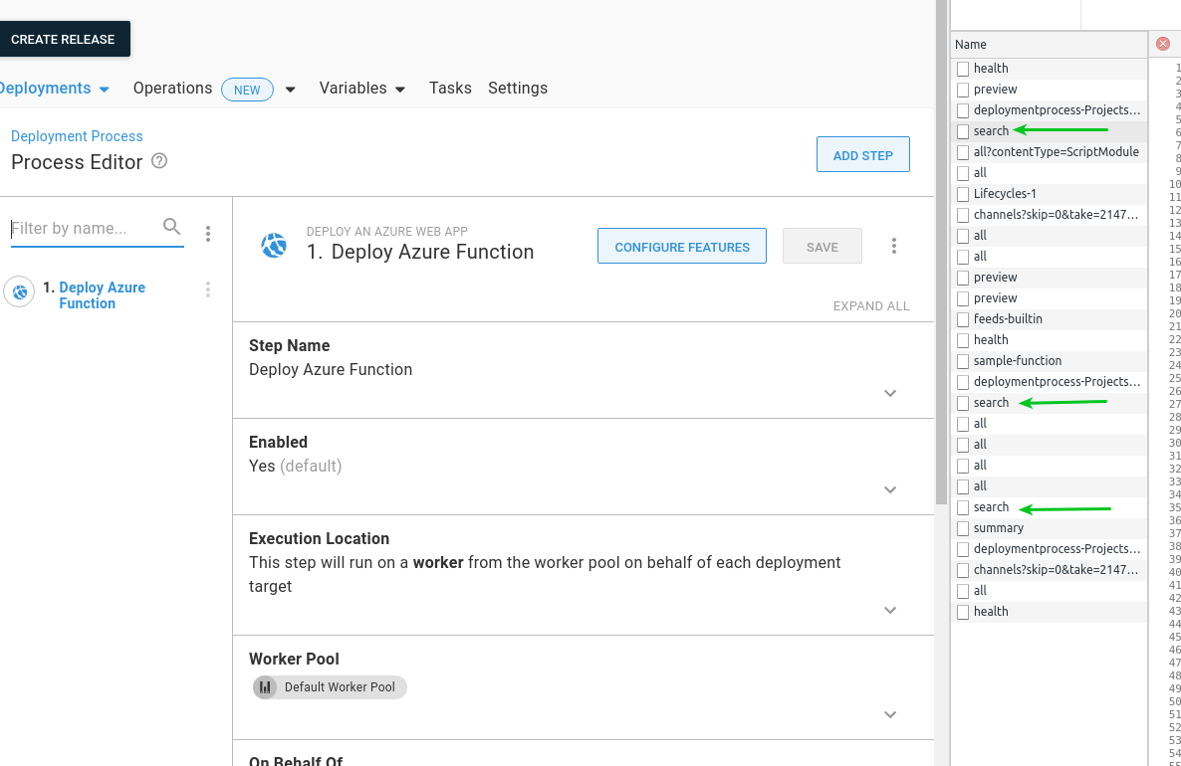Click the Configure Features button

682,246
